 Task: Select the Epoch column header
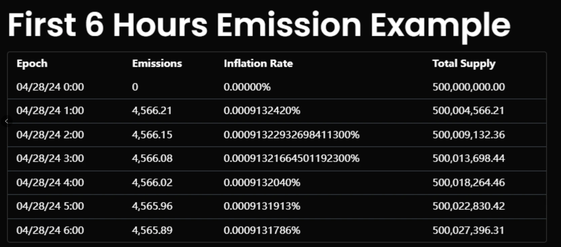tap(32, 64)
